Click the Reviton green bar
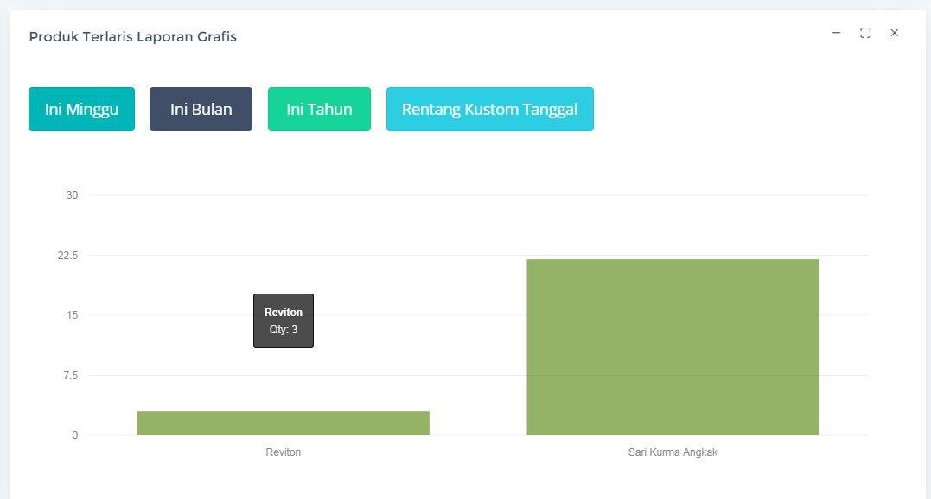Screen dimensions: 931x499 [284, 423]
